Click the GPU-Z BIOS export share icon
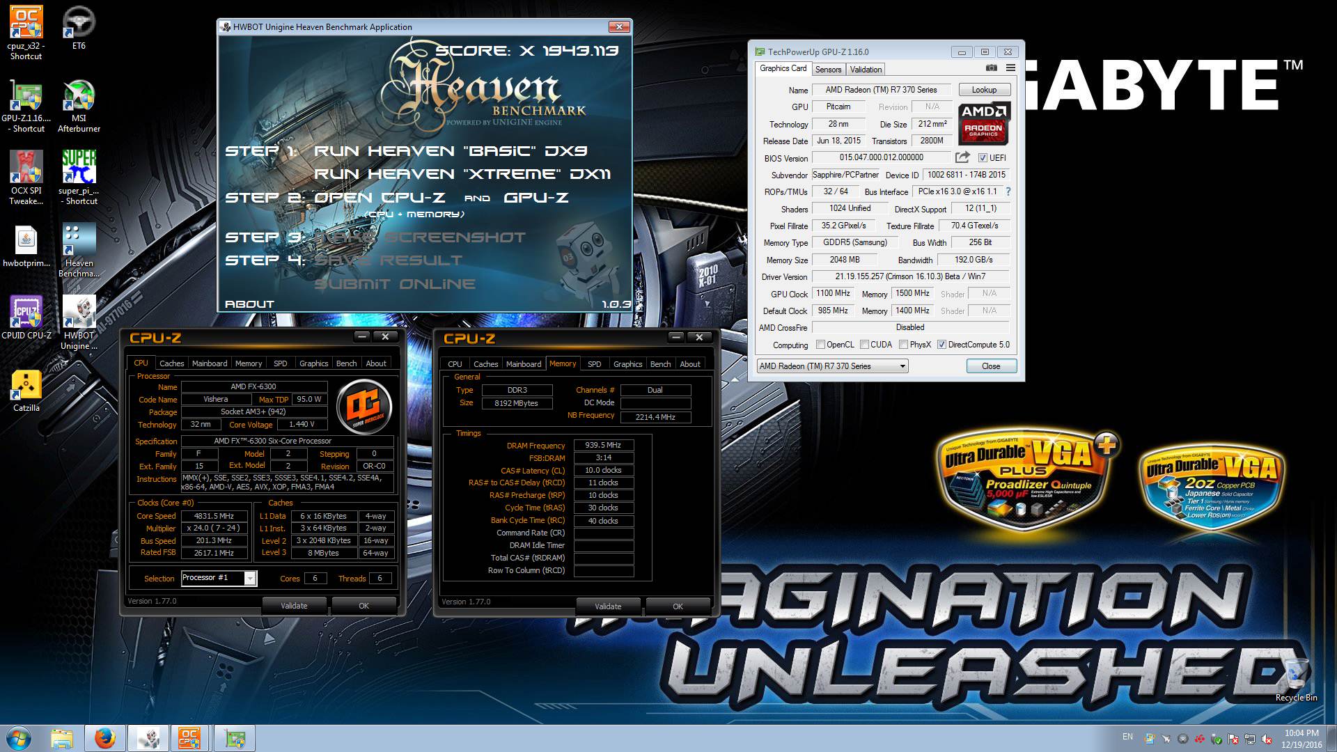Viewport: 1337px width, 752px height. click(962, 158)
